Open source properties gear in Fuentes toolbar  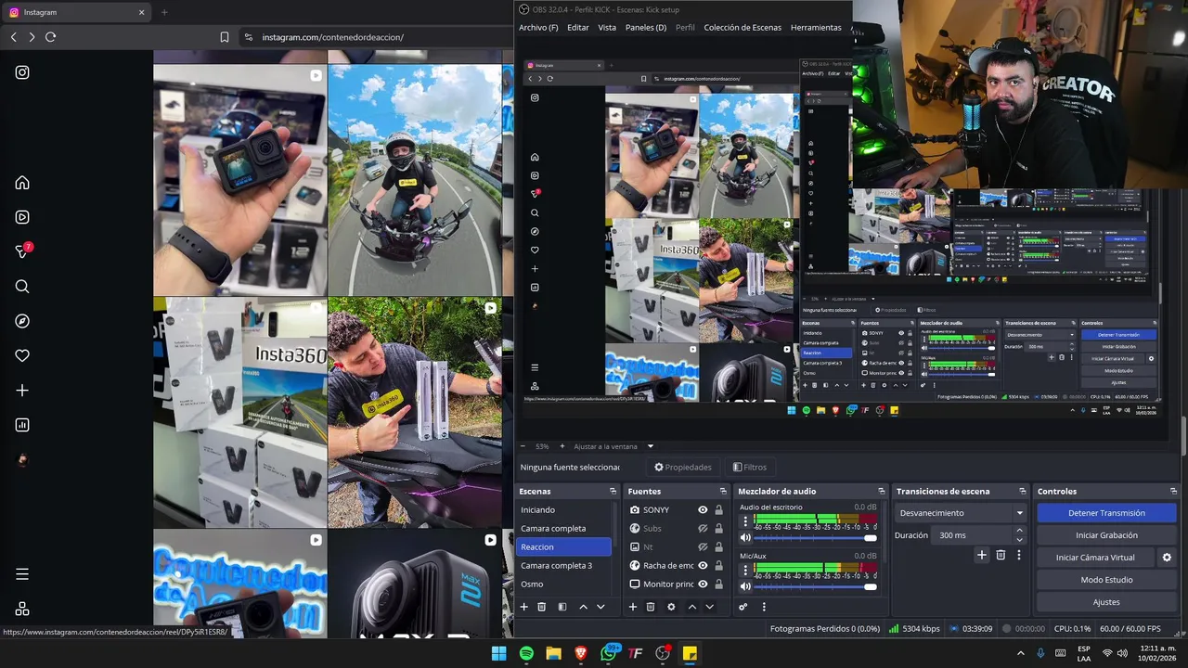click(x=670, y=607)
